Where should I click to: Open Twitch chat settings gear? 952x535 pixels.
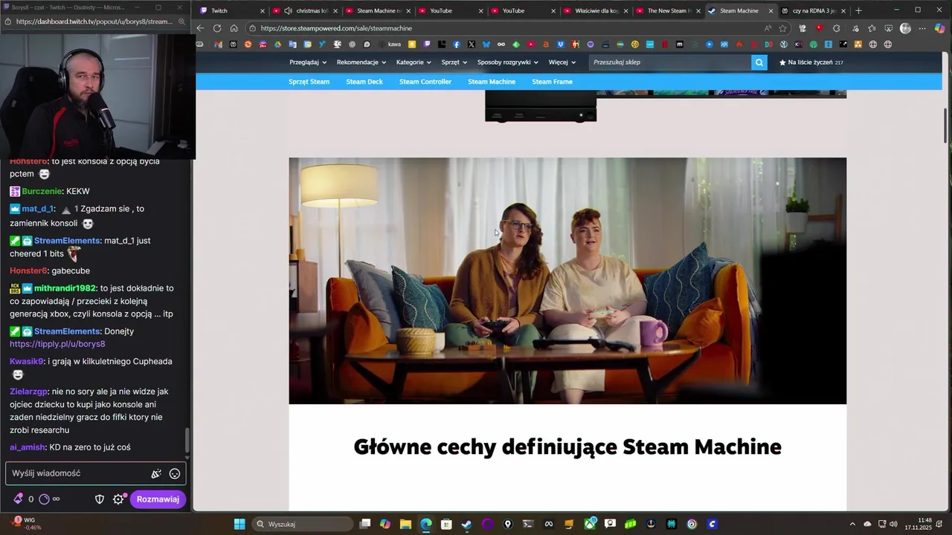point(118,499)
